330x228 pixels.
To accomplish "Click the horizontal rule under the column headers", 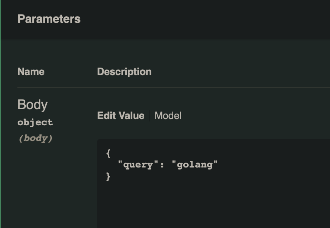I will coord(173,88).
